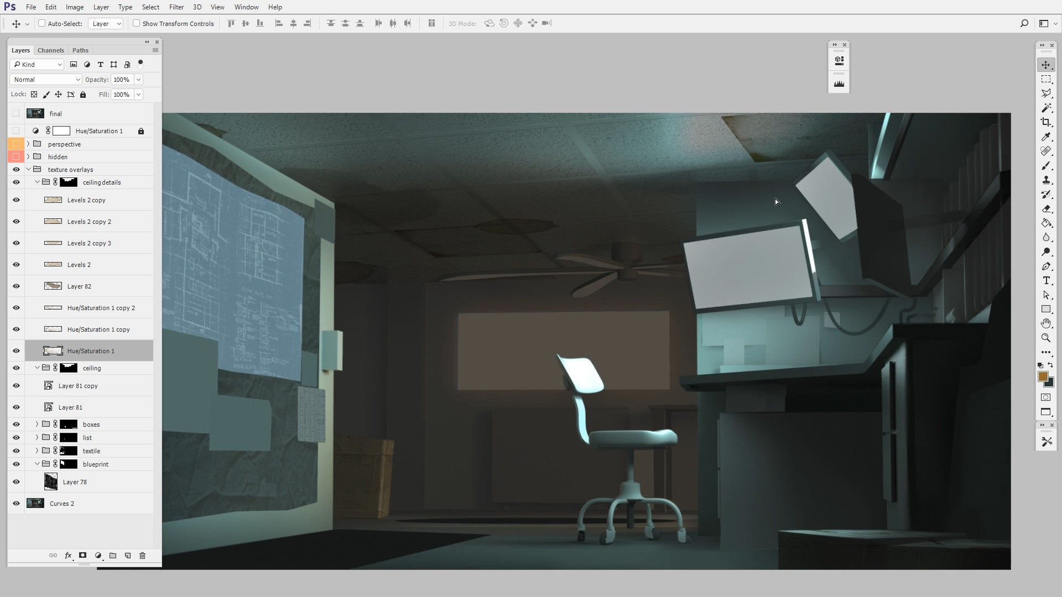Image resolution: width=1062 pixels, height=597 pixels.
Task: Click the Hue/Saturation 1 layer thumbnail
Action: [53, 350]
